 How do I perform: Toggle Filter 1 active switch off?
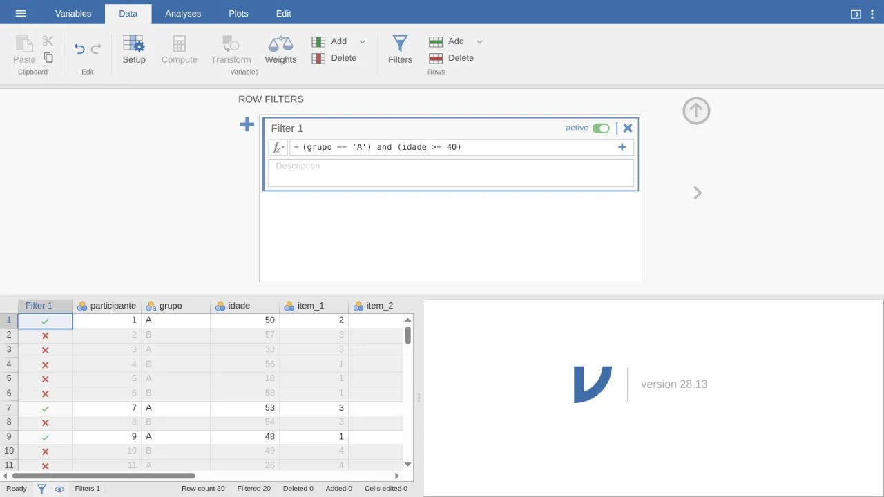(601, 128)
